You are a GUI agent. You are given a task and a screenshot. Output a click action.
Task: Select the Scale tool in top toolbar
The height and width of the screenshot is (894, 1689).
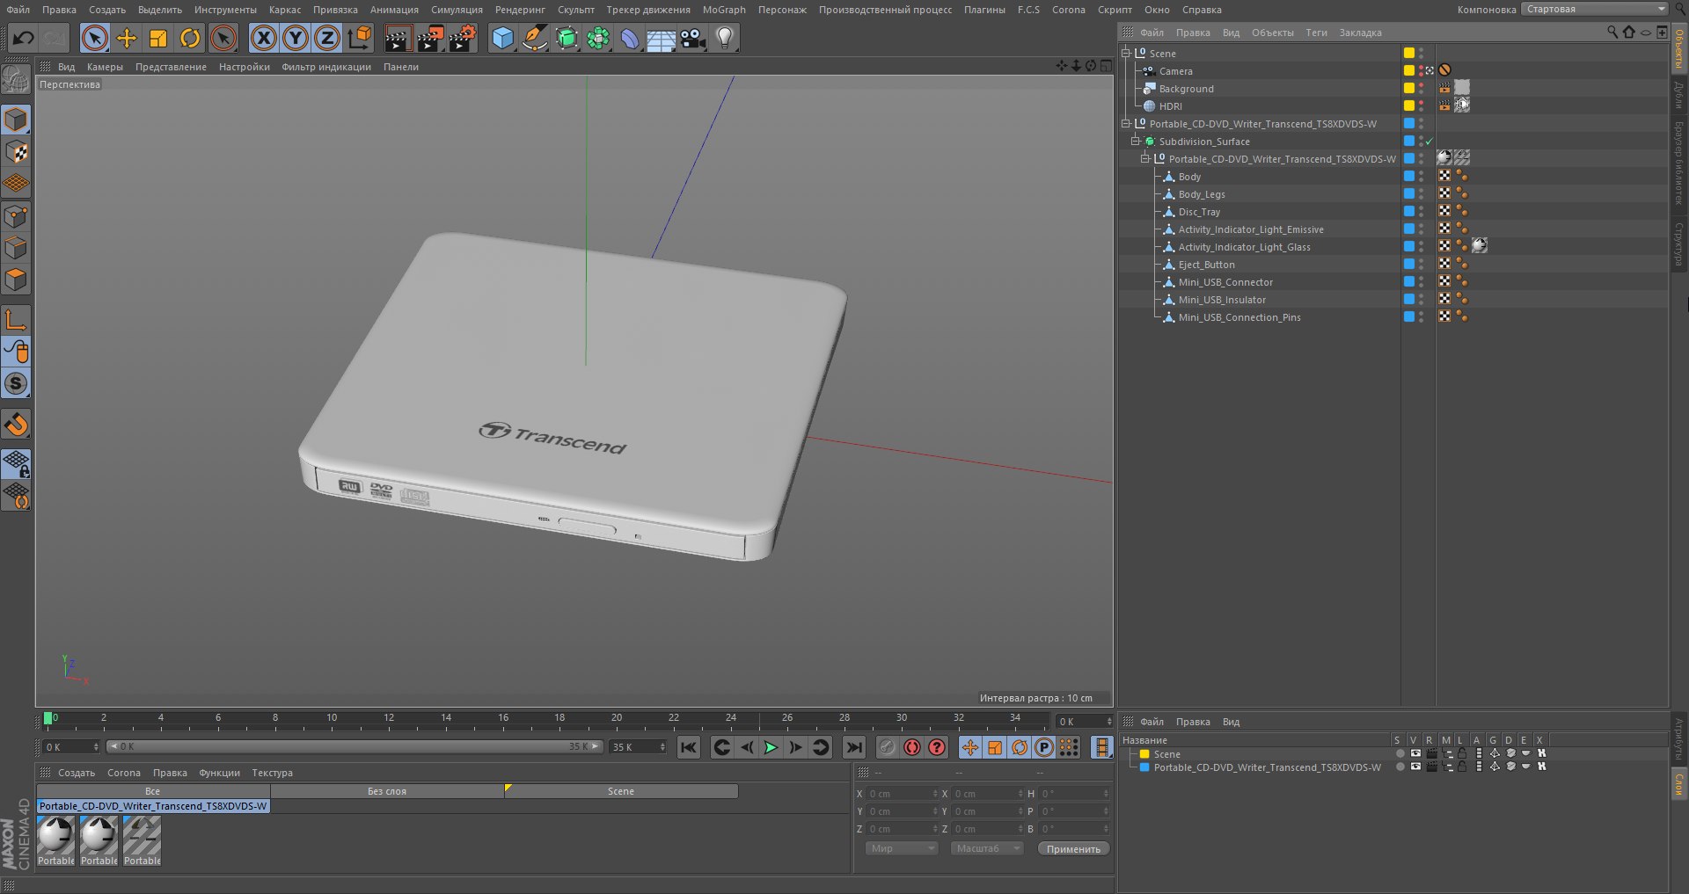pos(158,38)
